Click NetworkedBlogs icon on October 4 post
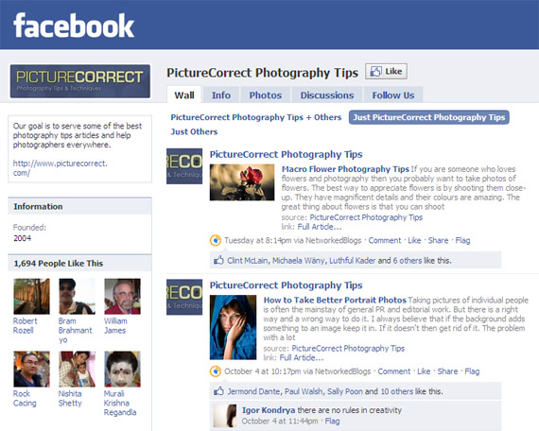The image size is (539, 431). coord(216,371)
